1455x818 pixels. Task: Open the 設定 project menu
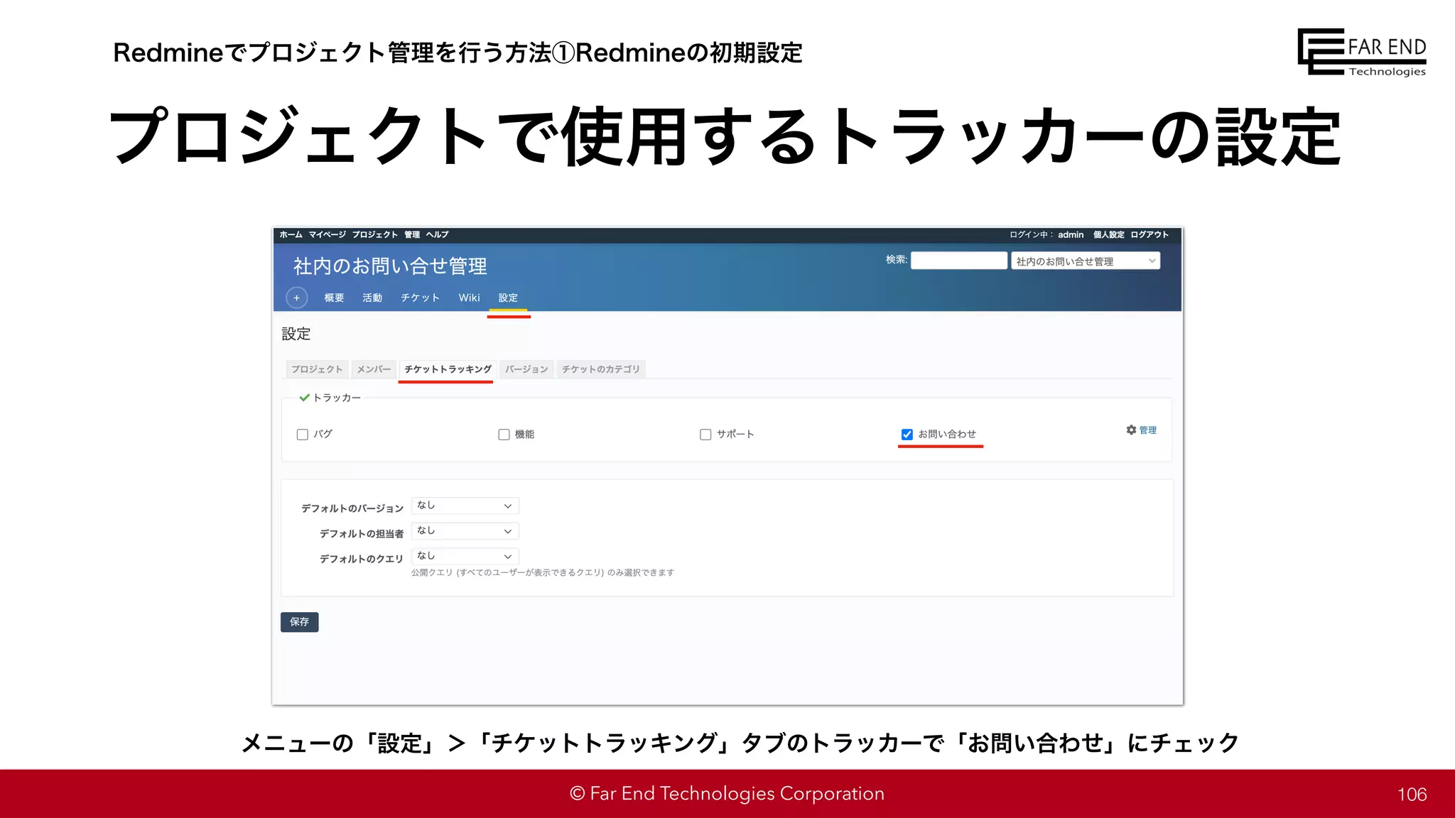point(508,298)
